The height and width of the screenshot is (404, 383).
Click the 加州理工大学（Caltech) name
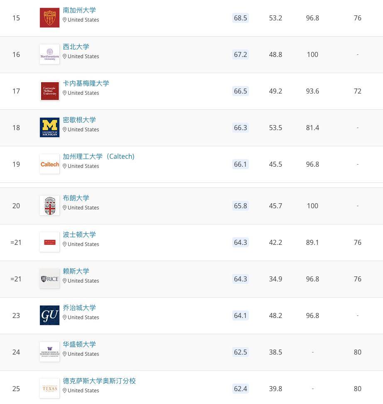point(99,156)
